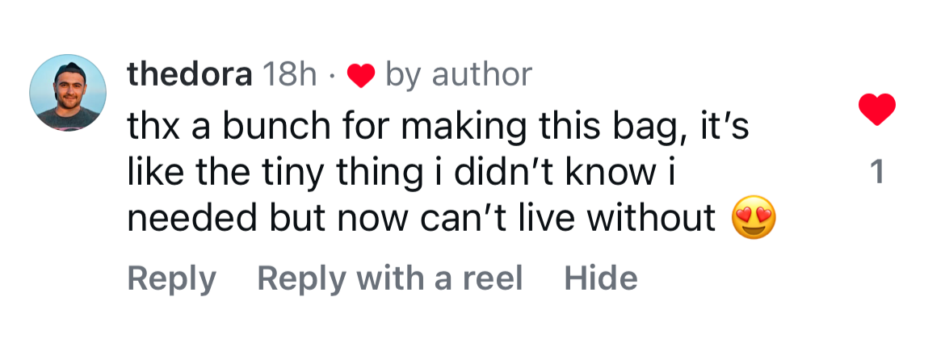Click the small heart beside "by author"
Viewport: 945px width, 360px height.
pyautogui.click(x=361, y=76)
